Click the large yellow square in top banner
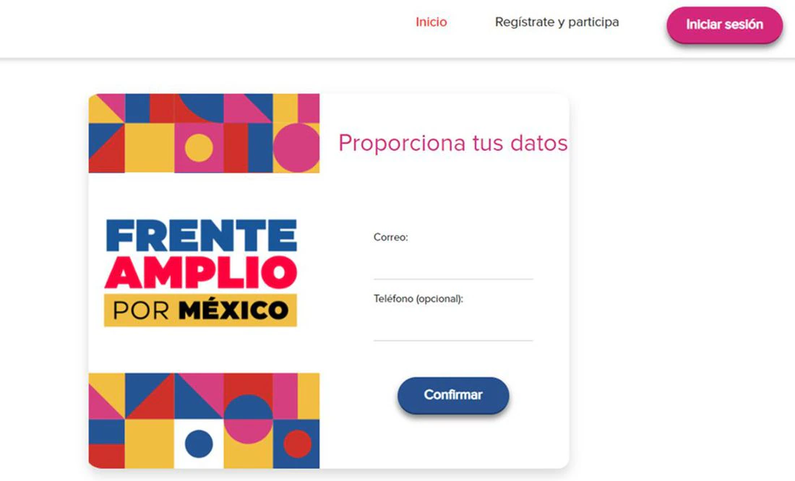Image resolution: width=795 pixels, height=481 pixels. pos(150,148)
